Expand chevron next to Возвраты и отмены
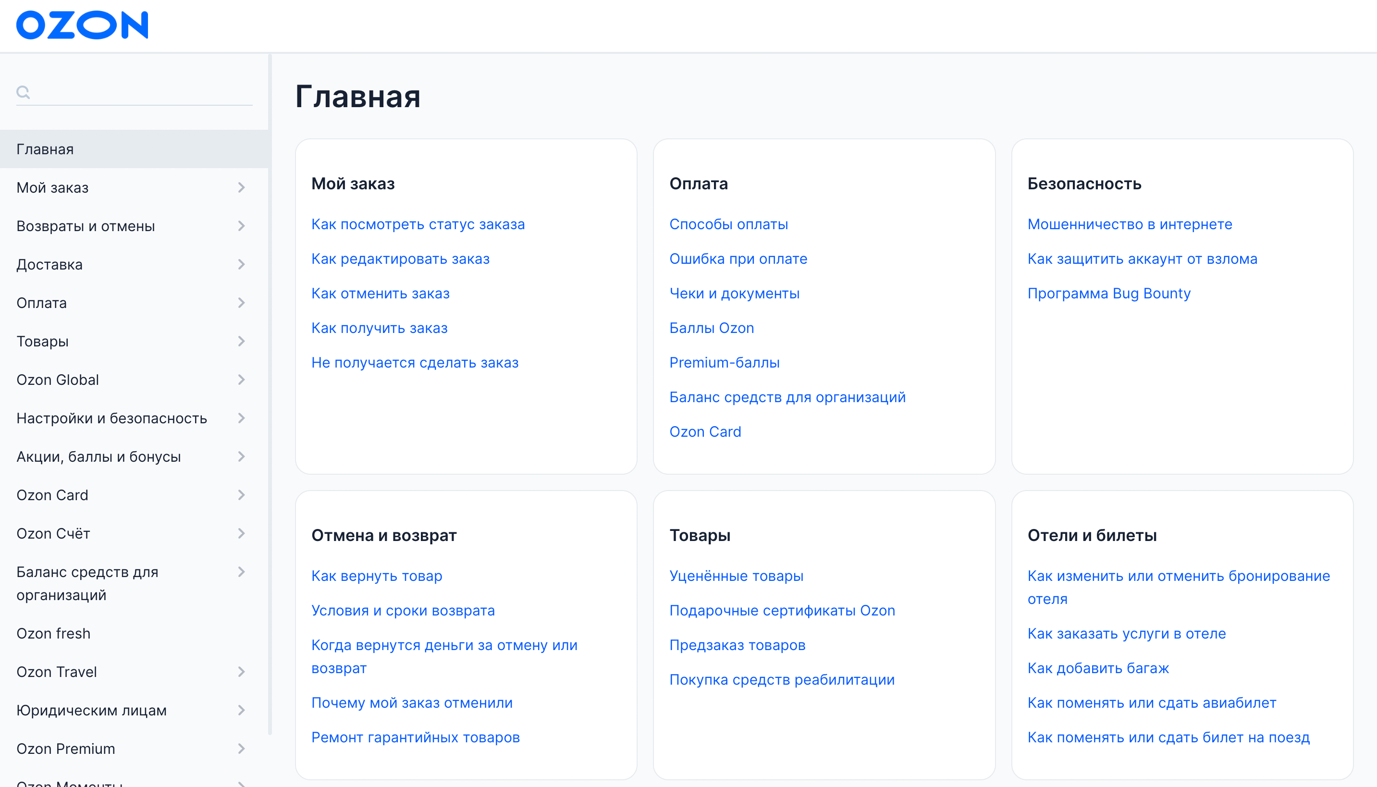 coord(242,226)
